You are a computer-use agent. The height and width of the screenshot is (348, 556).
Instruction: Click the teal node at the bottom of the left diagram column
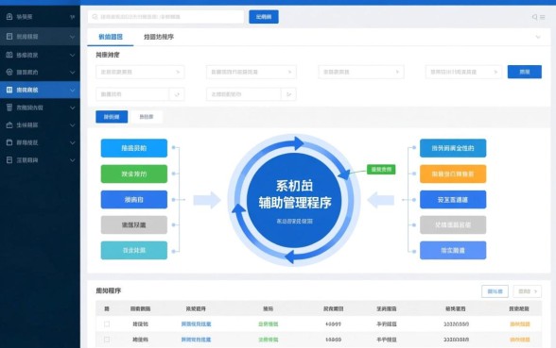click(x=134, y=251)
